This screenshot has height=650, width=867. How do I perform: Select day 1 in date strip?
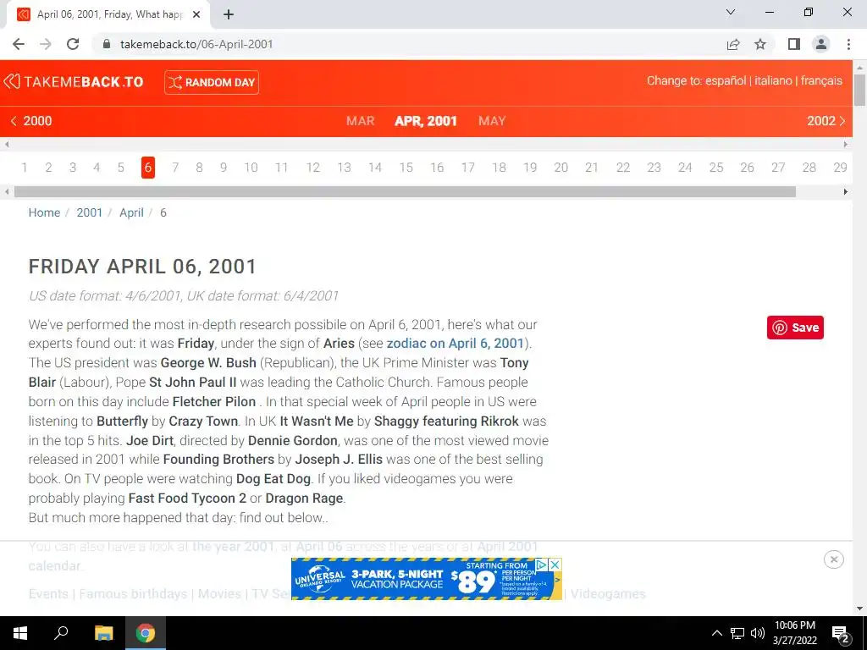pos(25,168)
